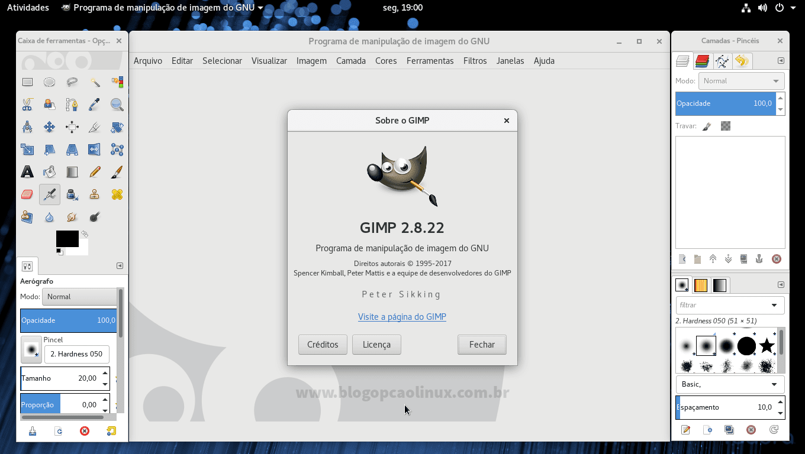
Task: Select the Alignment tool
Action: click(x=72, y=127)
